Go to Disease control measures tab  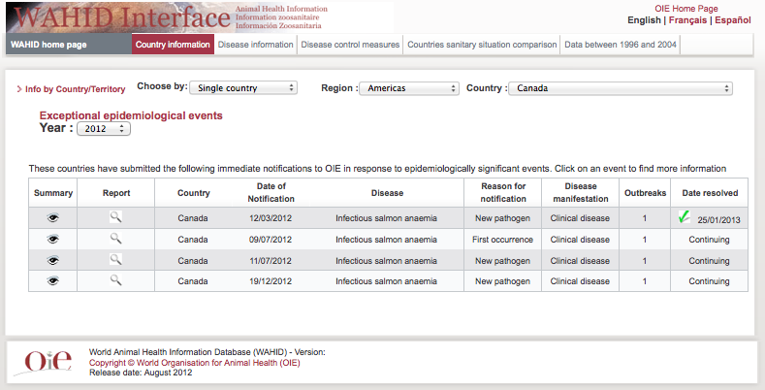349,45
